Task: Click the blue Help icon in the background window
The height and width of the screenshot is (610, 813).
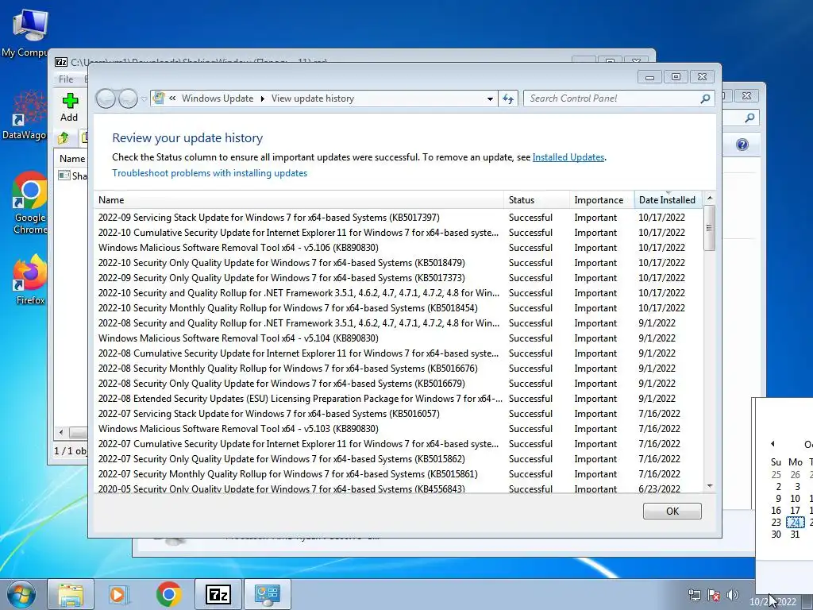Action: click(742, 145)
